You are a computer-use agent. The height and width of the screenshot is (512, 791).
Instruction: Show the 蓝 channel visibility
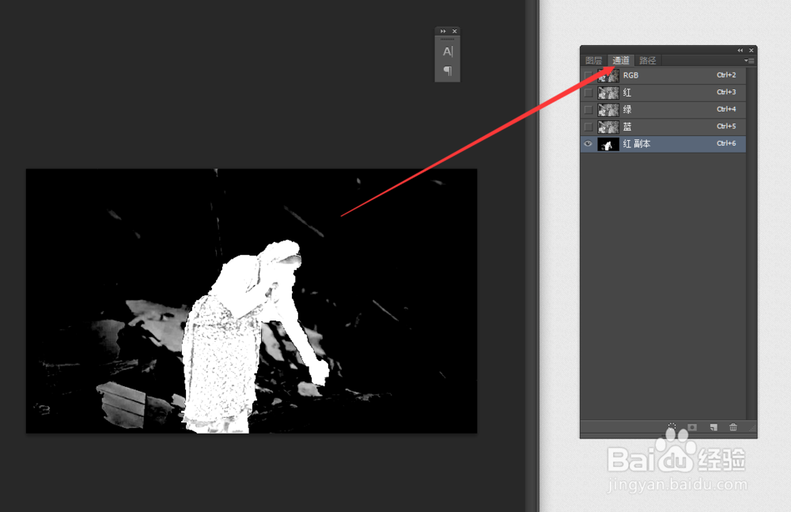coord(589,127)
